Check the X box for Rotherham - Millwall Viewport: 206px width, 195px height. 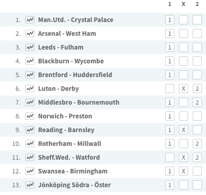point(184,144)
